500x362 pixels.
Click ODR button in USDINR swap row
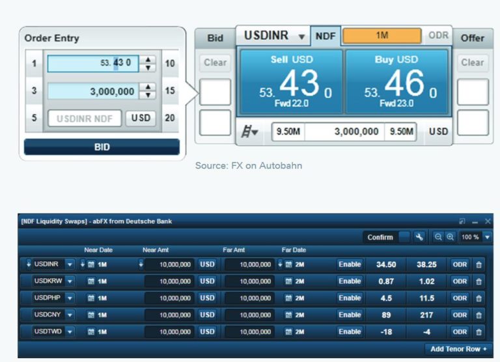[460, 264]
